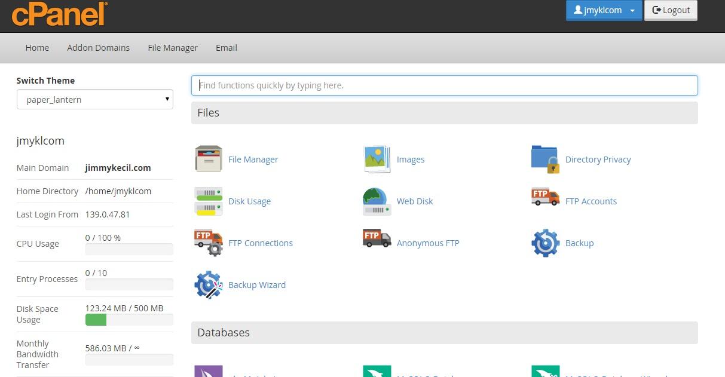Open the Backup gear icon

click(545, 243)
